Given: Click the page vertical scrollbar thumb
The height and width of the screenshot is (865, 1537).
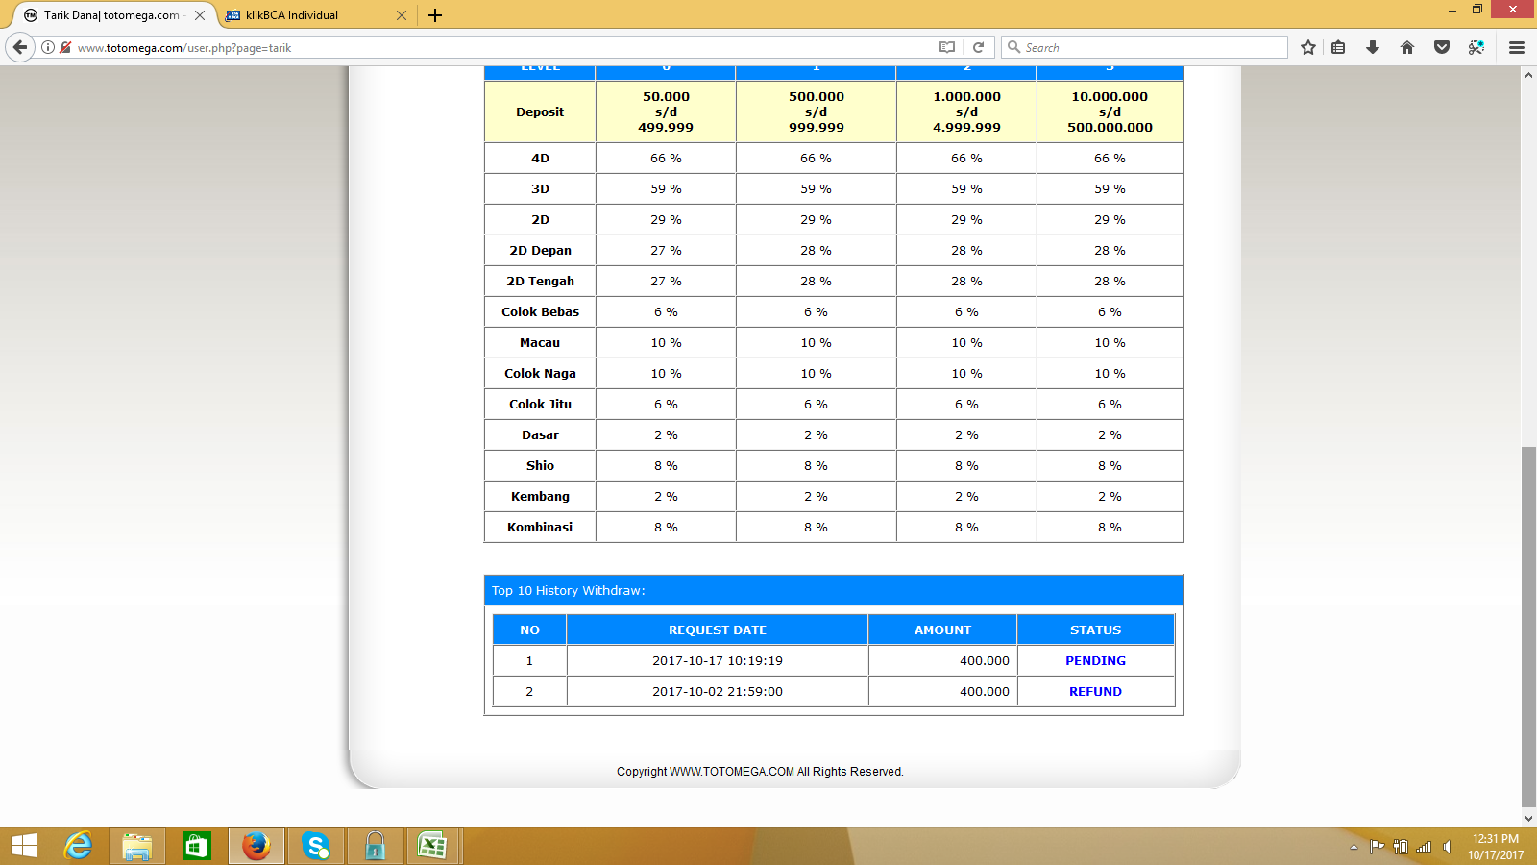Looking at the screenshot, I should coord(1528,625).
